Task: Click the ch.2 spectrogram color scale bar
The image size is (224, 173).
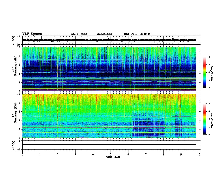Action: point(205,119)
